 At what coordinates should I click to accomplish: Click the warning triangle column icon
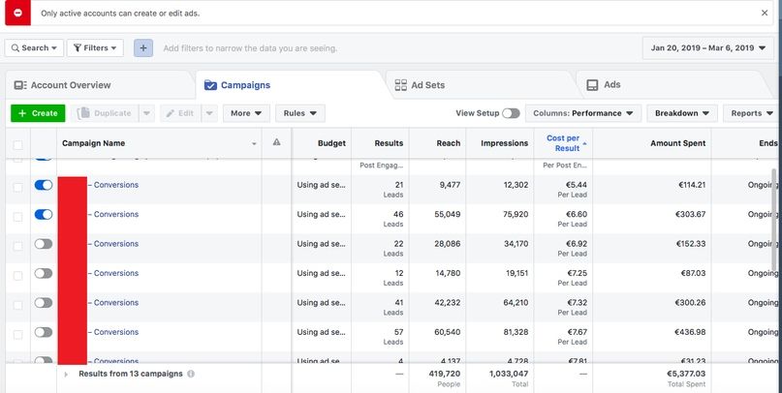[276, 142]
